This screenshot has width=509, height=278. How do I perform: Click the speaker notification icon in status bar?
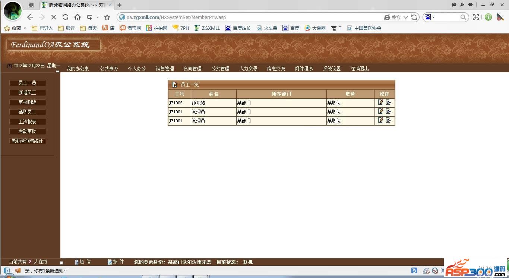[18, 271]
